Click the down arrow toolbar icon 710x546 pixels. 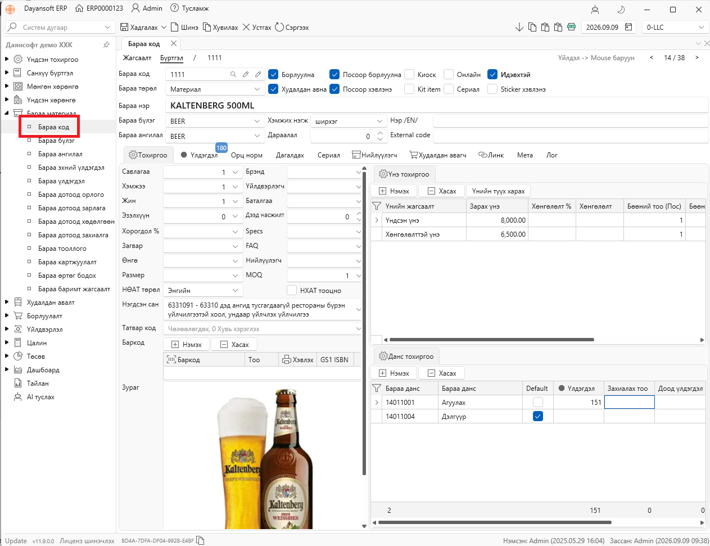(x=519, y=27)
